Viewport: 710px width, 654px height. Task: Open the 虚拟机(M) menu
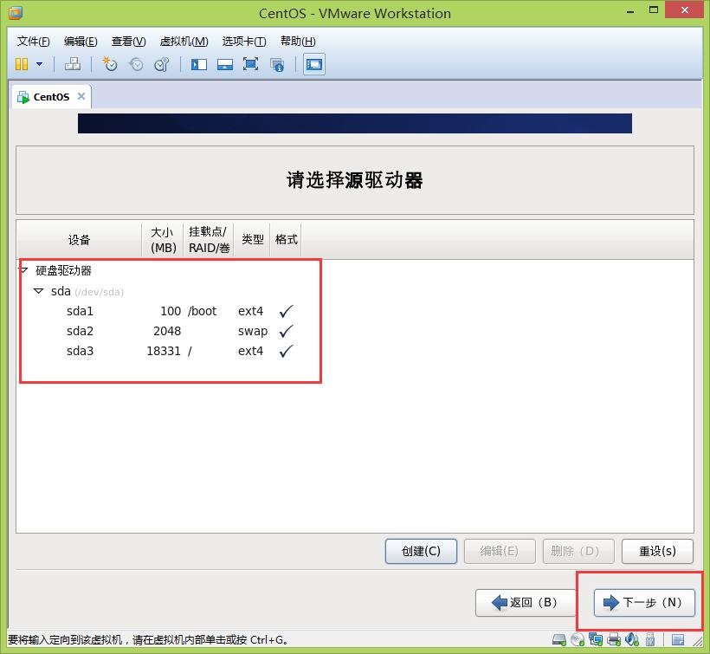point(184,42)
